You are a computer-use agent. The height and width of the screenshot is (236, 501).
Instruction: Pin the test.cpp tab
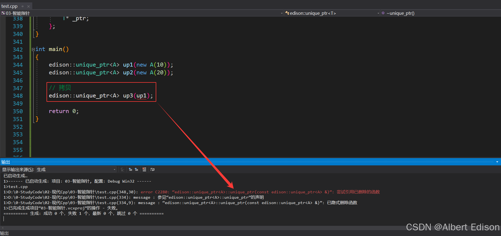[x=23, y=6]
